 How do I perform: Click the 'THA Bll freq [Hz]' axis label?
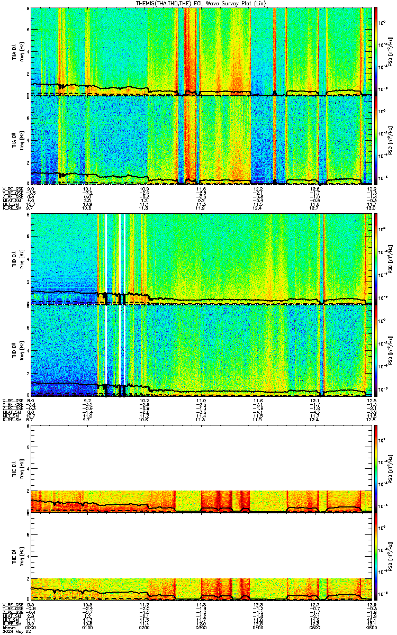coord(18,140)
